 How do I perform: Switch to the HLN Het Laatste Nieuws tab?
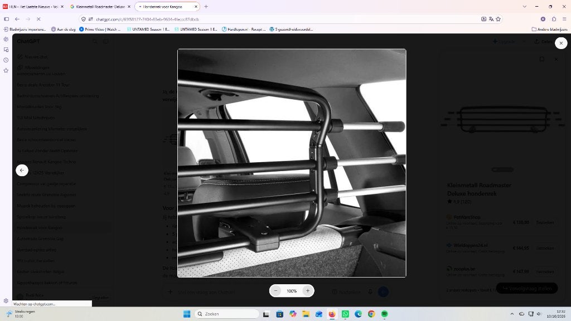pos(33,7)
